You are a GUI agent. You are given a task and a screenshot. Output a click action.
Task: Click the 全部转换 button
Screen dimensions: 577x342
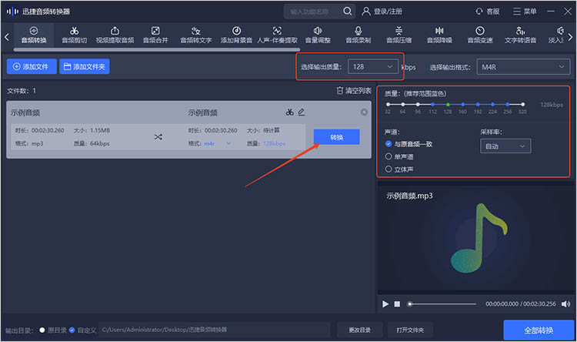pyautogui.click(x=539, y=330)
